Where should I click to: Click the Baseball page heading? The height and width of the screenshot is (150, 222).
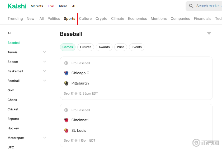(x=71, y=34)
